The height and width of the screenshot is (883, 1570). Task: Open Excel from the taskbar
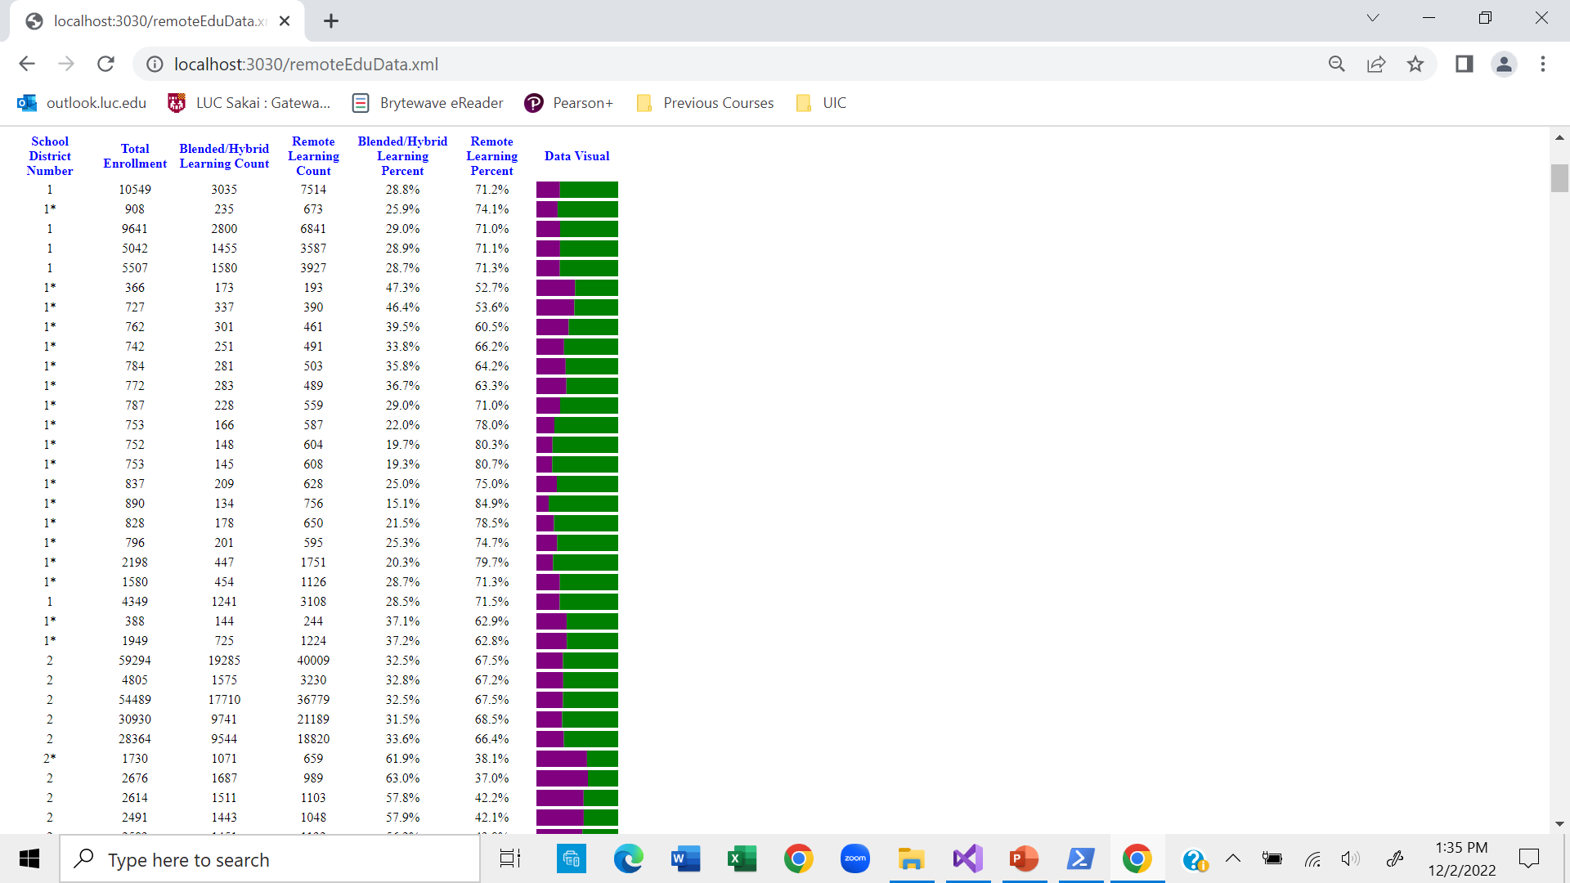click(x=742, y=859)
